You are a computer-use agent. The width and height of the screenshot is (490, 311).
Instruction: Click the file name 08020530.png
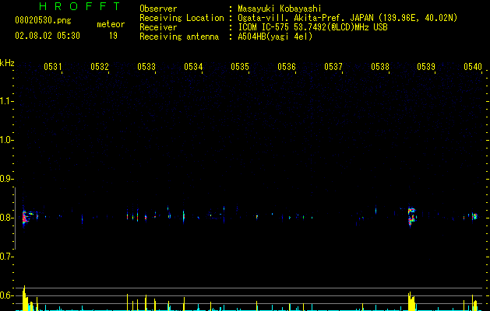[43, 21]
